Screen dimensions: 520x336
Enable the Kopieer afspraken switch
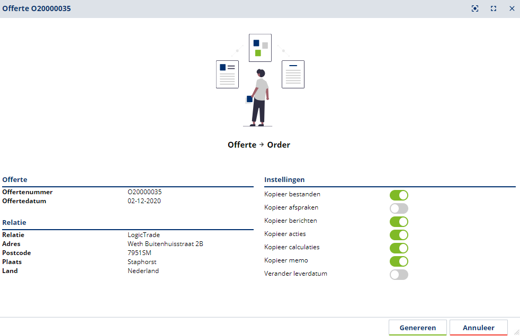[399, 208]
